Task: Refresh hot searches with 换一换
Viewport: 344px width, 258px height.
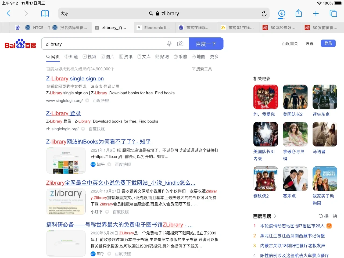Action: pos(328,216)
